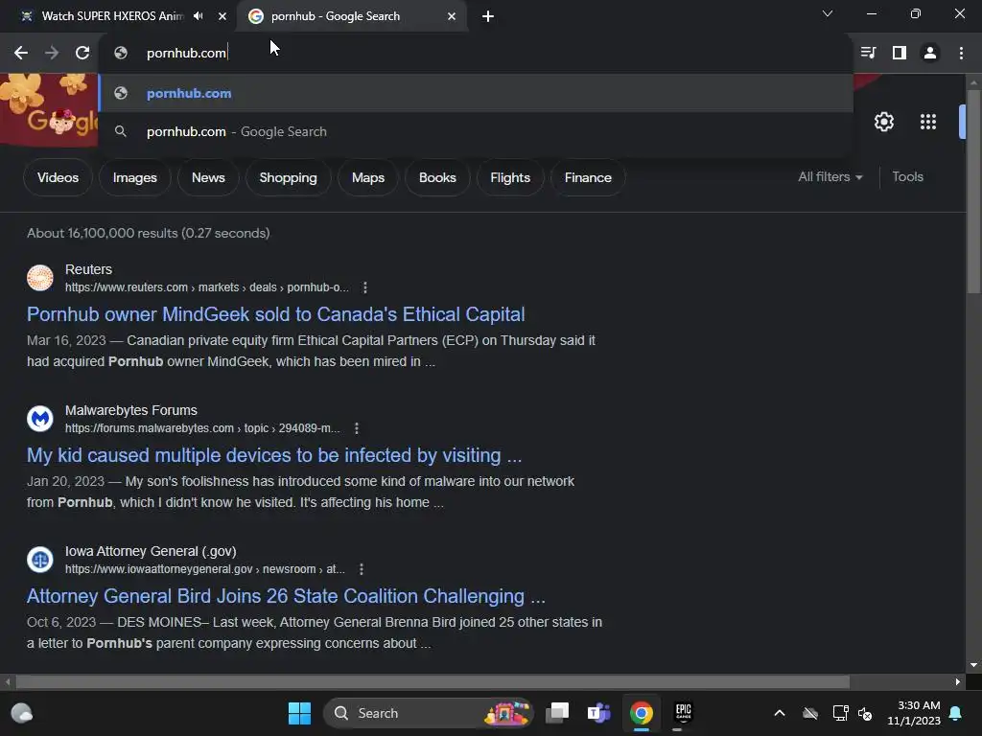Open more options for Iowa Attorney result

362,569
